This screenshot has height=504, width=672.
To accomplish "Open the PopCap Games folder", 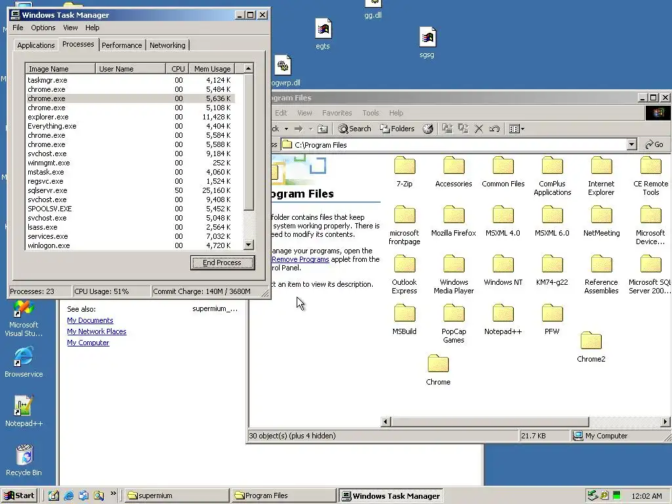I will [453, 324].
